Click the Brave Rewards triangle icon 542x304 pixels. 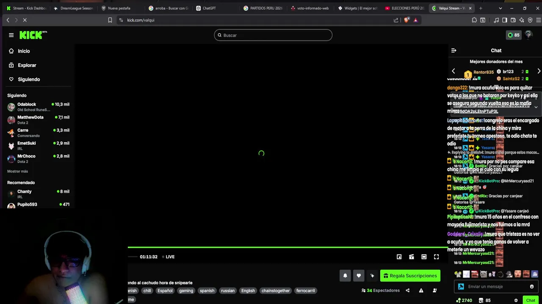(415, 20)
